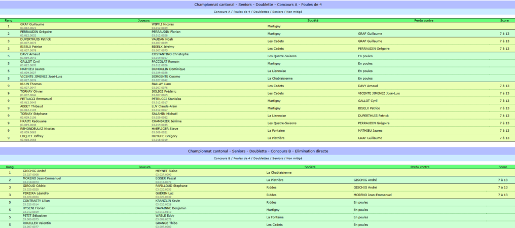Image resolution: width=515 pixels, height=228 pixels.
Task: Click player DUPERTHUIS Patrick in Joueurs column
Action: 35,40
